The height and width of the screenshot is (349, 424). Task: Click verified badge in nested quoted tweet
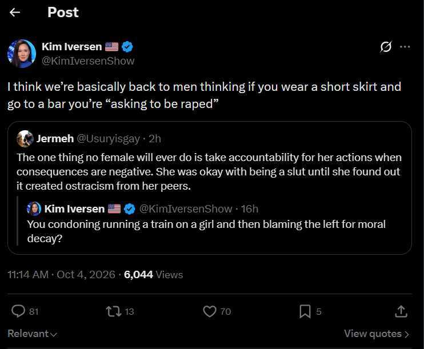(130, 209)
